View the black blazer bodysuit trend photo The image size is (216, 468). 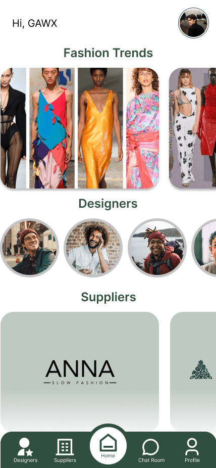click(x=13, y=128)
